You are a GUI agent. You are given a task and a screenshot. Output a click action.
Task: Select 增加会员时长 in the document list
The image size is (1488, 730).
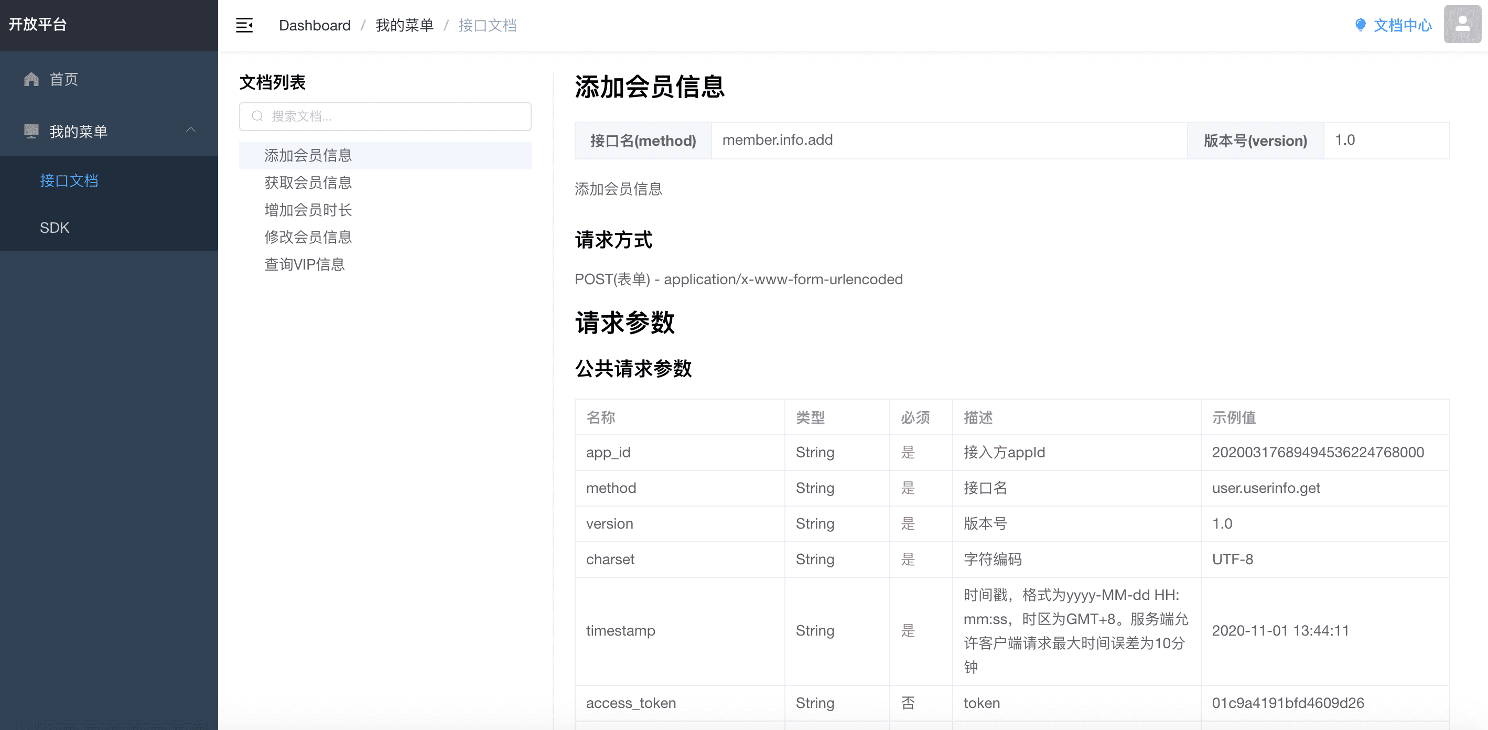tap(308, 210)
